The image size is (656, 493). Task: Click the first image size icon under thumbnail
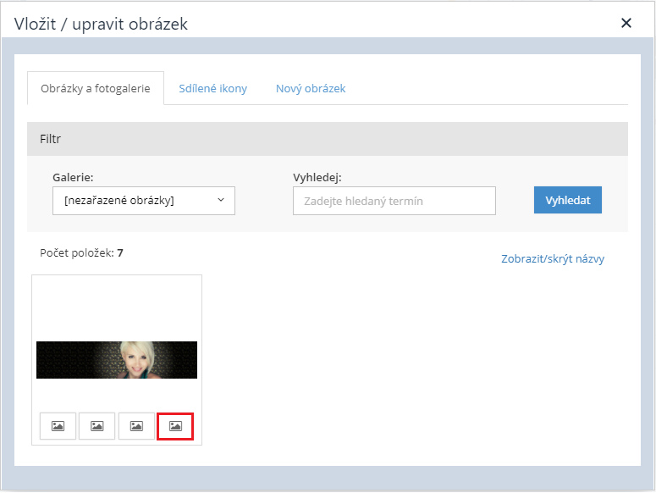click(x=58, y=426)
